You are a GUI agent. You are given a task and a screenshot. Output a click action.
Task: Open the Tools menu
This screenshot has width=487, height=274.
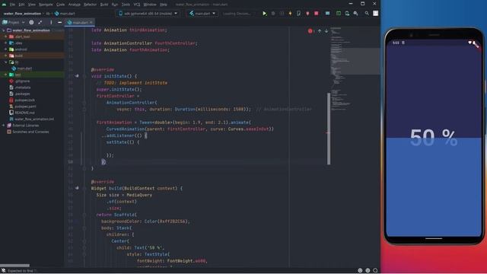[x=126, y=5]
